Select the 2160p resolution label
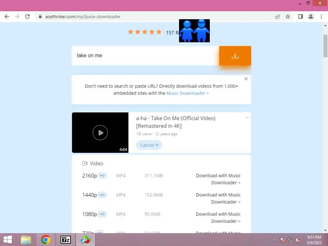Image resolution: width=328 pixels, height=246 pixels. click(x=90, y=176)
